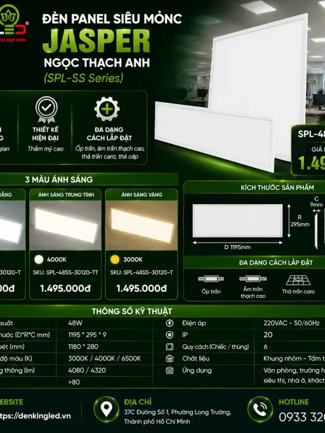Click the box packaging icon

point(170,347)
